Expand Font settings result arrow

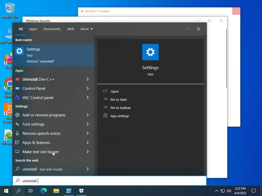88,124
